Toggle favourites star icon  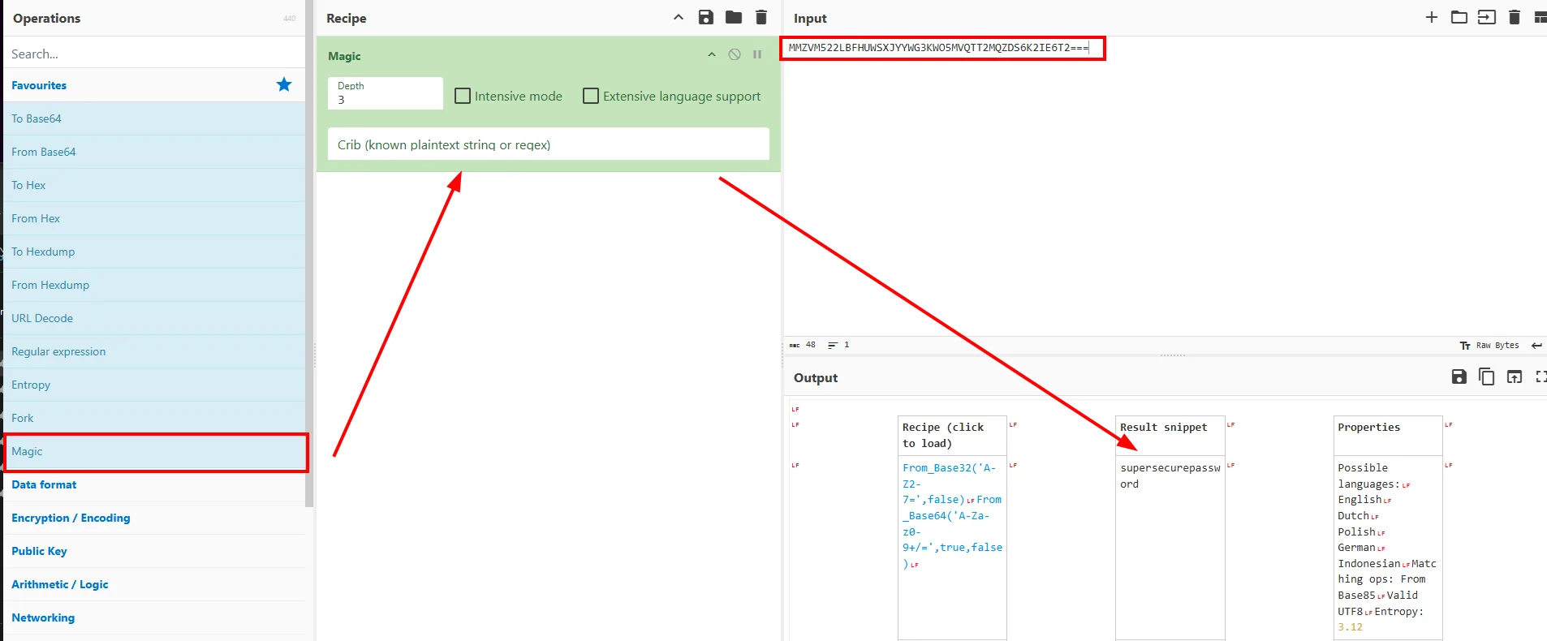tap(284, 84)
